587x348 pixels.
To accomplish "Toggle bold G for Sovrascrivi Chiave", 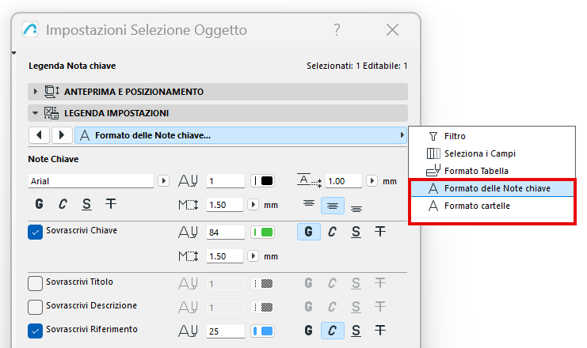I will tap(309, 232).
